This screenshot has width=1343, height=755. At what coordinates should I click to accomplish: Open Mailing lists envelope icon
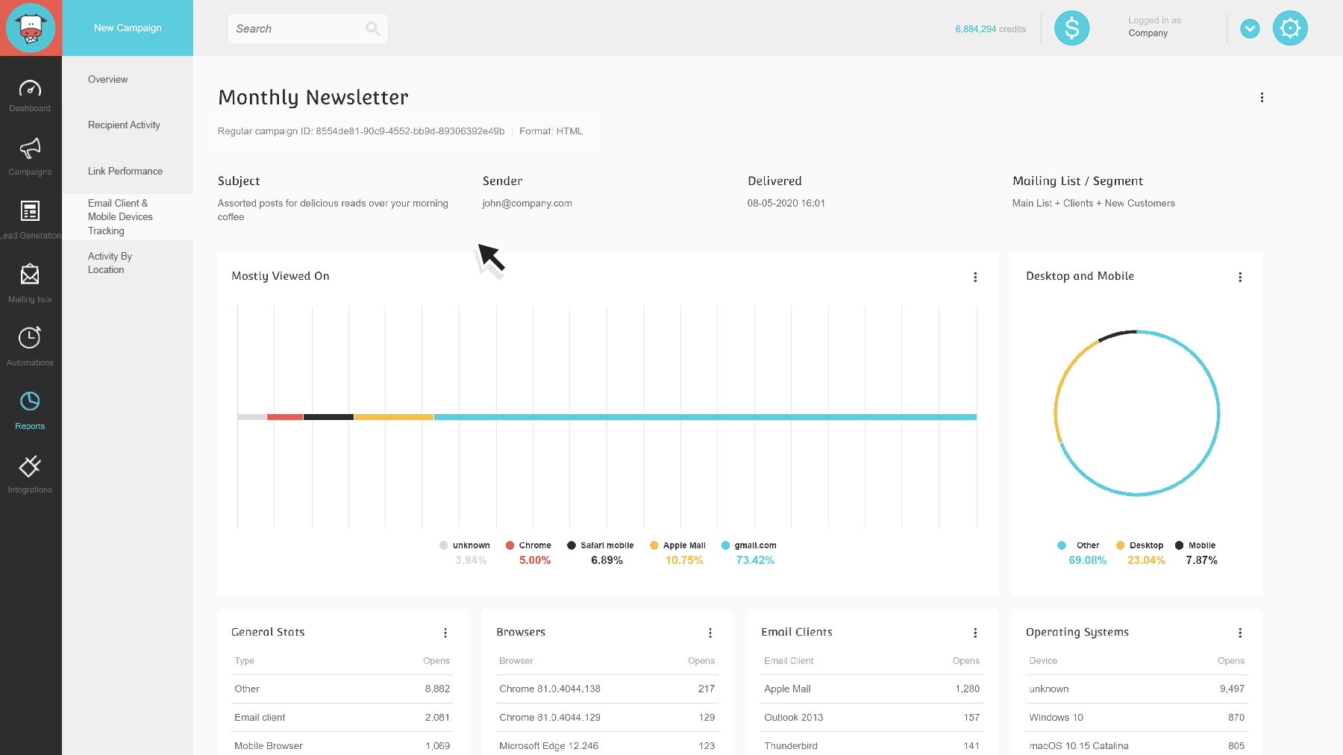pos(30,275)
